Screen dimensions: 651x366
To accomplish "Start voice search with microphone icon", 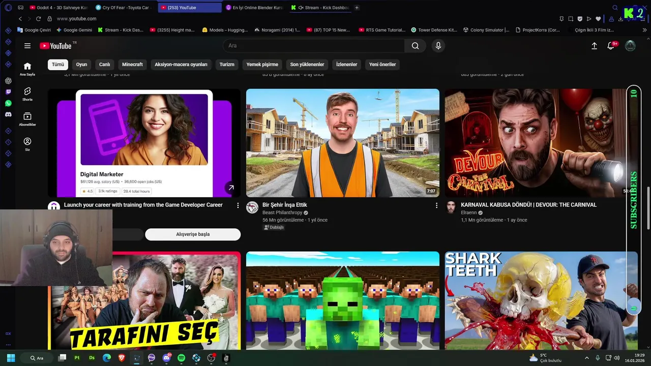I will [x=438, y=46].
